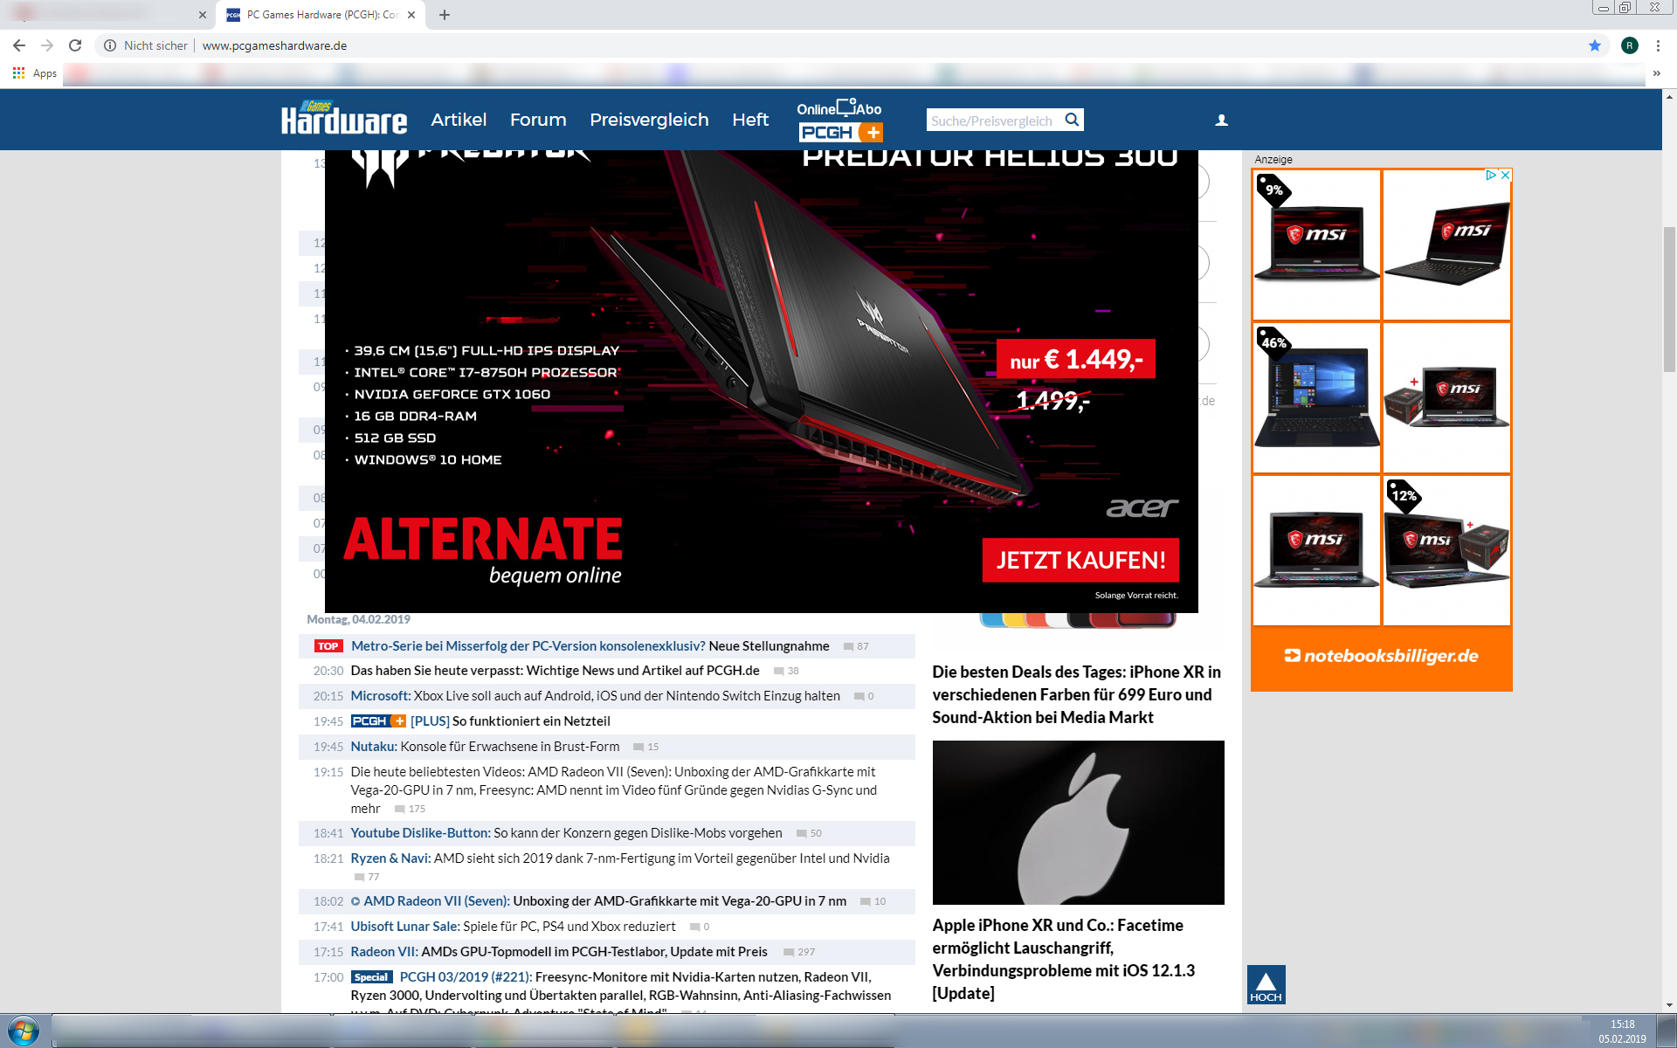
Task: Close the notebooksbilliger ad
Action: pos(1505,176)
